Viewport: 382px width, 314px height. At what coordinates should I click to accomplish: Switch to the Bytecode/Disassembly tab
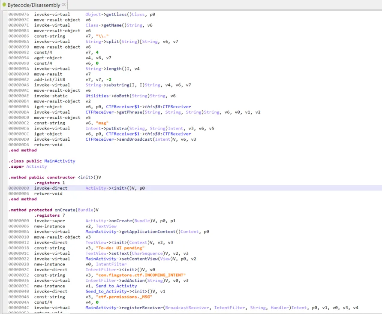coord(33,5)
